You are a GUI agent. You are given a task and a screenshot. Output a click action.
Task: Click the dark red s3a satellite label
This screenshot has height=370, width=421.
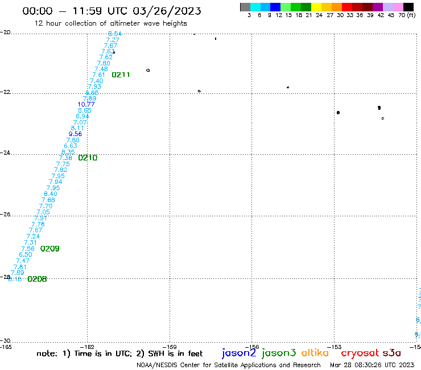click(392, 353)
